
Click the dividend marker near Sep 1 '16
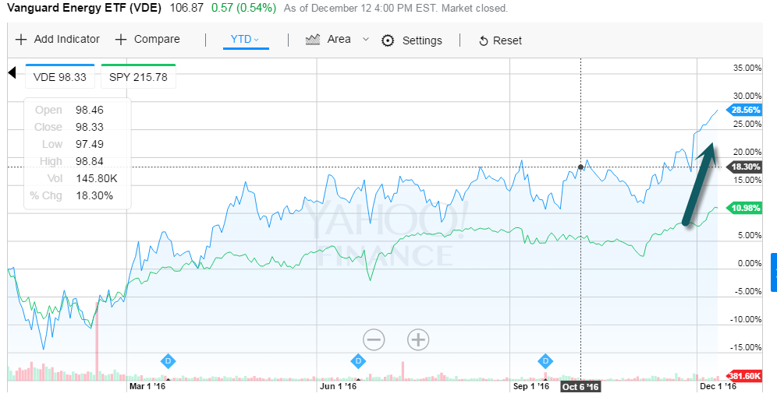545,361
